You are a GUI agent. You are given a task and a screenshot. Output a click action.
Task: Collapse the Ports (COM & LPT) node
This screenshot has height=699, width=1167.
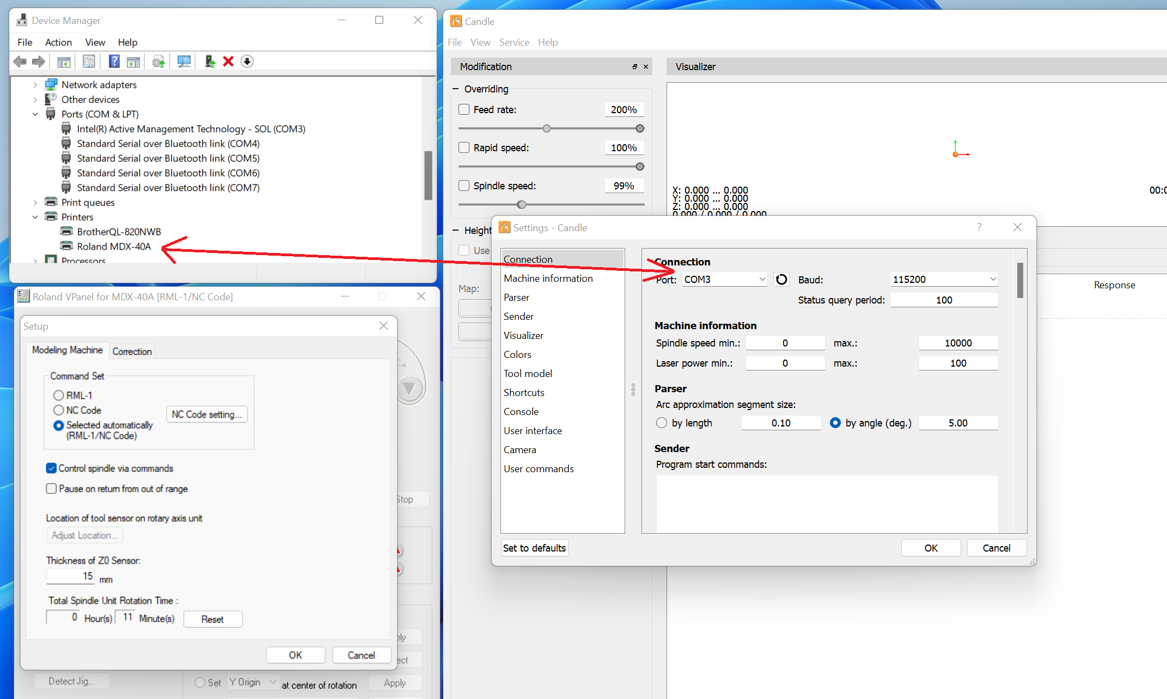[35, 114]
